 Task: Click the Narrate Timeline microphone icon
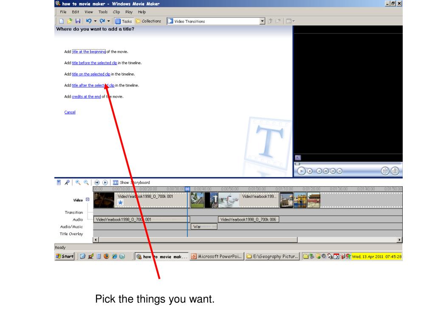point(67,183)
